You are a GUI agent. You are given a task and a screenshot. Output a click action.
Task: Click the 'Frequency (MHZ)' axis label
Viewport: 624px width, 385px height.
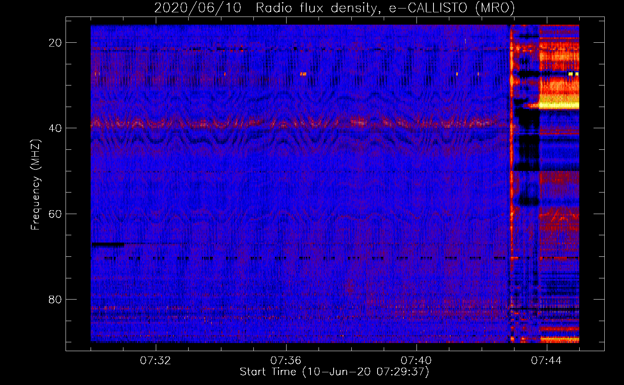(x=35, y=185)
